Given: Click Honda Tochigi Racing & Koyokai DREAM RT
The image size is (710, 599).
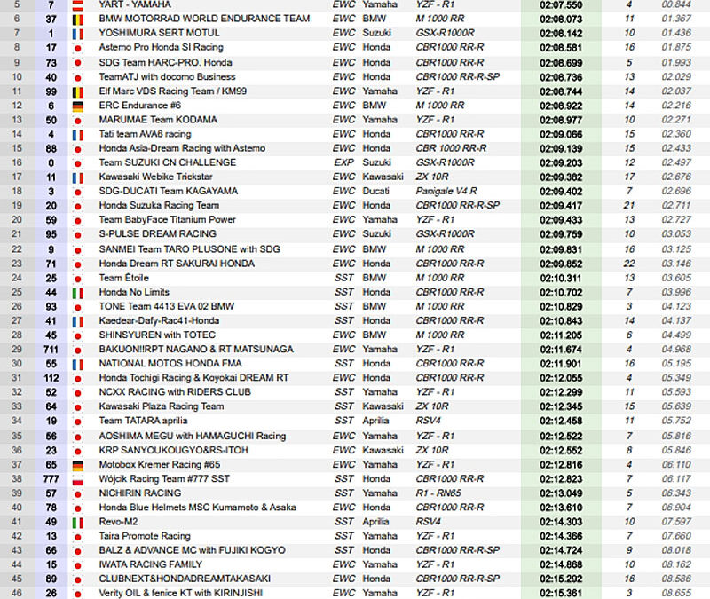Looking at the screenshot, I should tap(193, 378).
